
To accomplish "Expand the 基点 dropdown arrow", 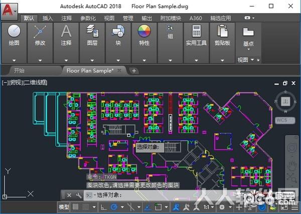I will (x=248, y=49).
